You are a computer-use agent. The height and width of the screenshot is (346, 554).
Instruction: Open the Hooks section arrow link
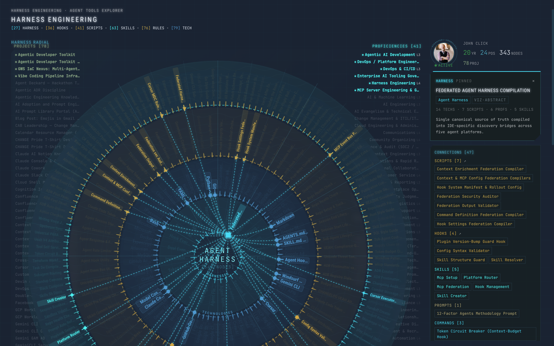click(460, 234)
